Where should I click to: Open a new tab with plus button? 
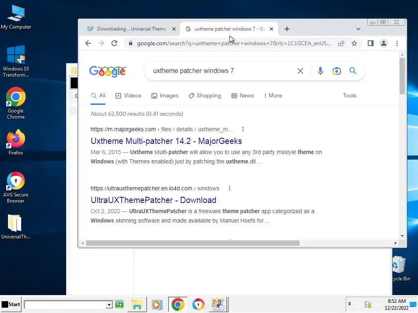(x=287, y=29)
